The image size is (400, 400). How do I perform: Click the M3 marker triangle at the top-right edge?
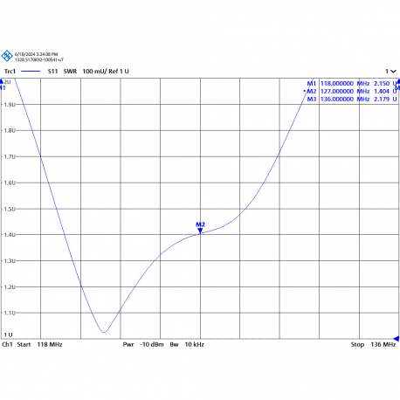tap(398, 81)
